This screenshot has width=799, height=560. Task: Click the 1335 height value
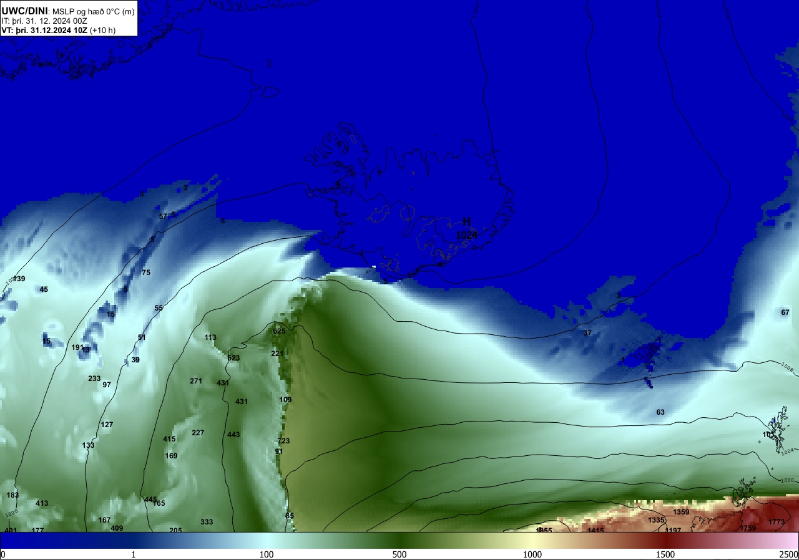click(x=656, y=520)
